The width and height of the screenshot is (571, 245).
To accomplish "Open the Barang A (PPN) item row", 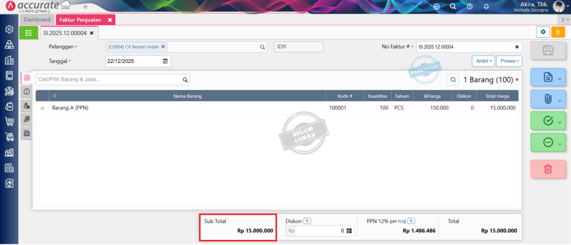I will click(70, 108).
